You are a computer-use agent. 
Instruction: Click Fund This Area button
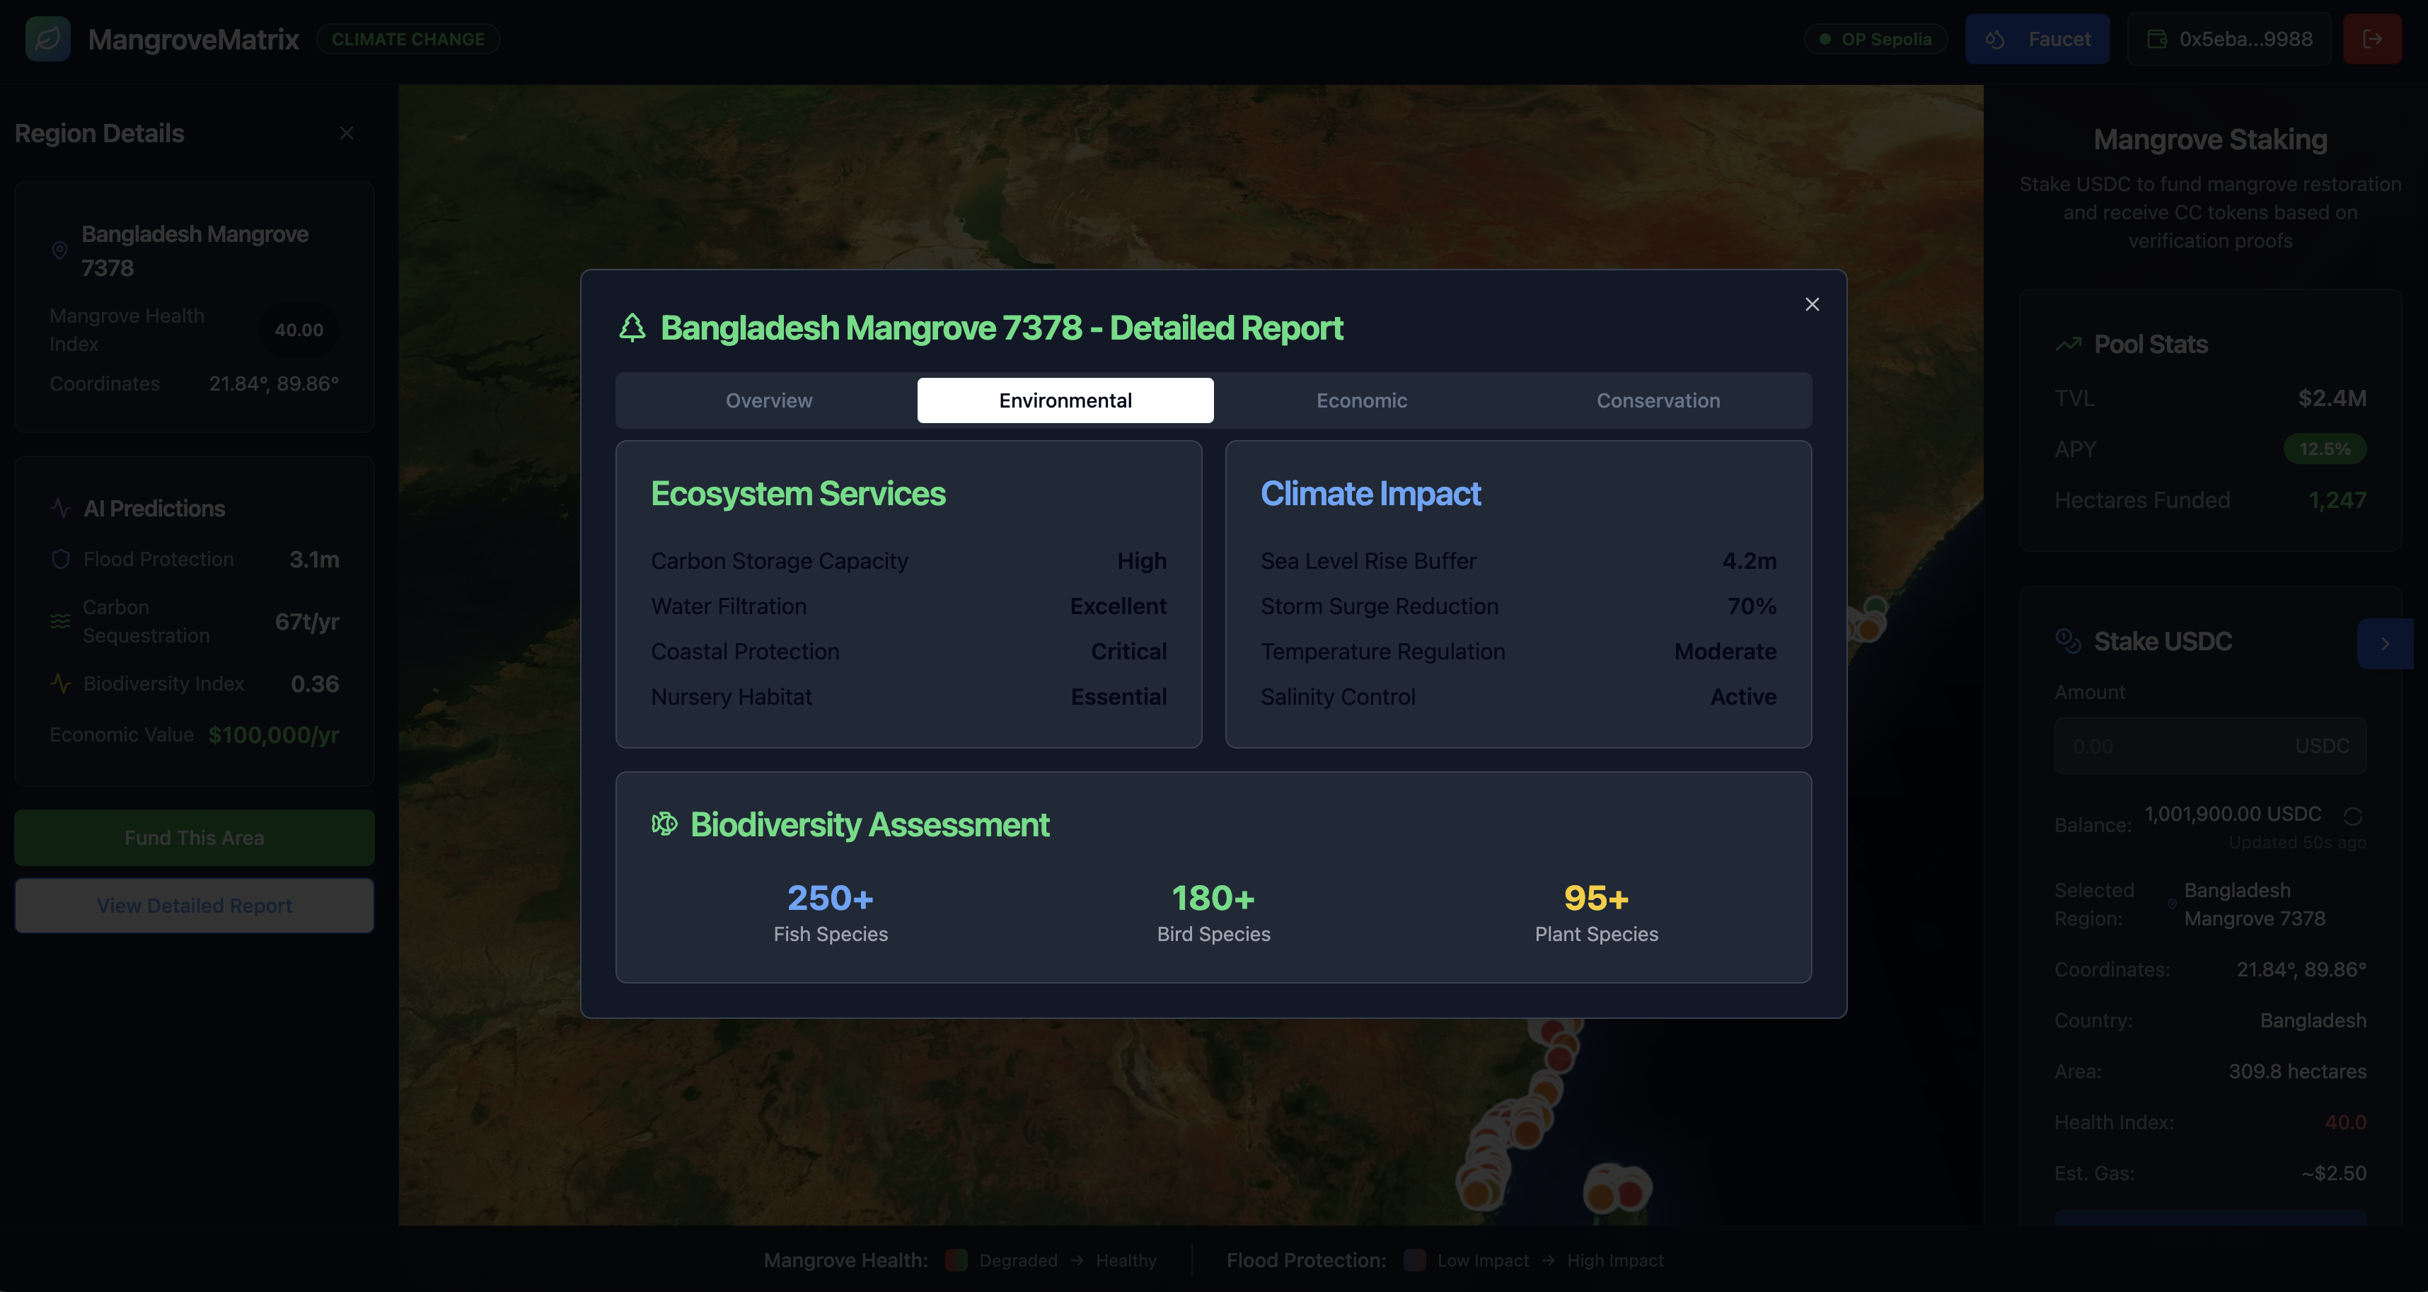pos(194,837)
